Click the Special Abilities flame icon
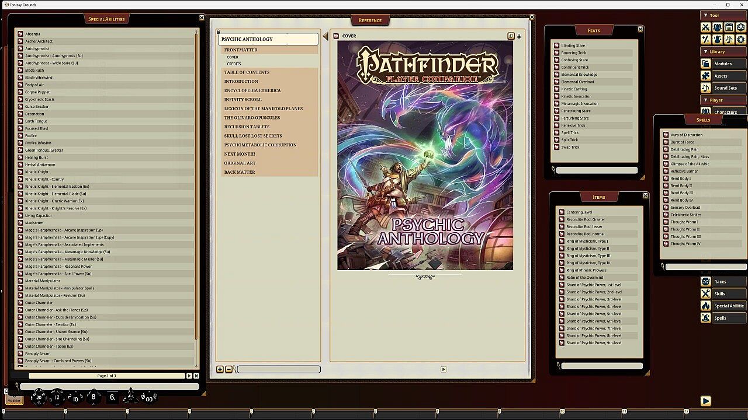Image resolution: width=748 pixels, height=420 pixels. tap(706, 306)
